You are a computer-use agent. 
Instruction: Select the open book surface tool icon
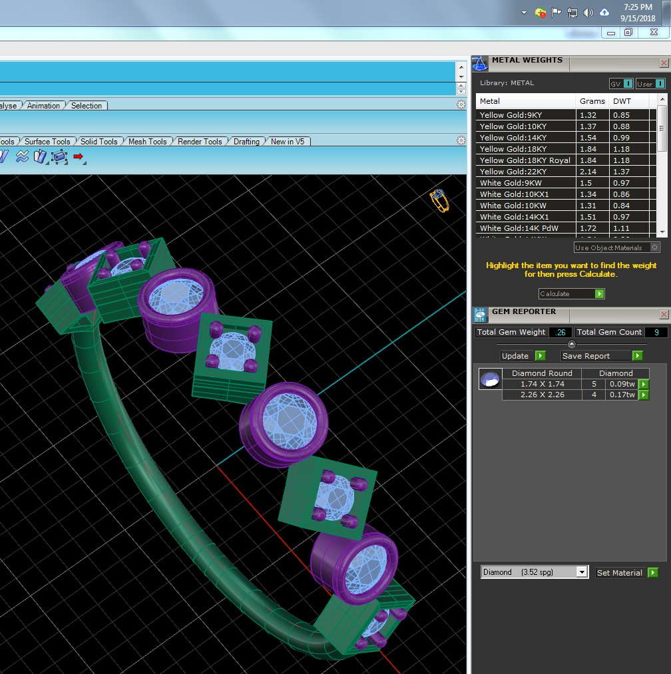coord(40,156)
